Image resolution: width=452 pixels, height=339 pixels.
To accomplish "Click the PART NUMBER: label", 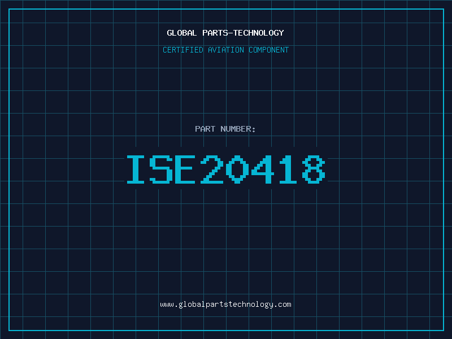I will (x=225, y=129).
